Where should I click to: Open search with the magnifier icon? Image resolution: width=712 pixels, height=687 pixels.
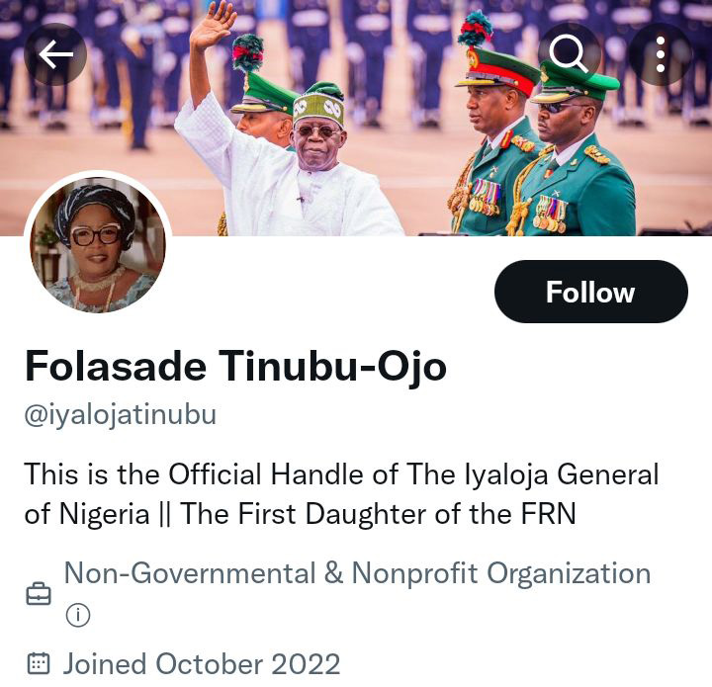[x=569, y=53]
